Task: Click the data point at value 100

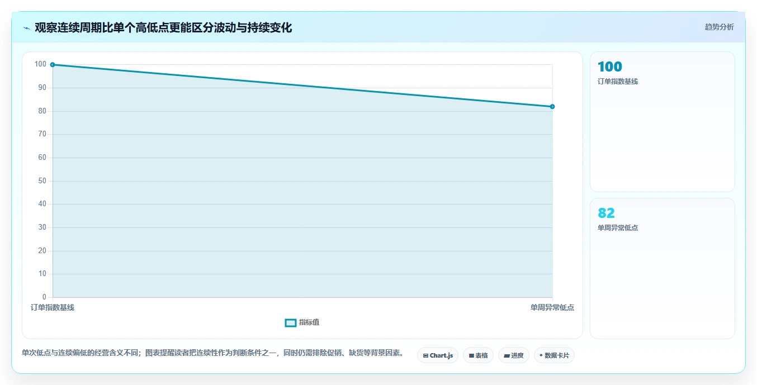Action: click(53, 65)
